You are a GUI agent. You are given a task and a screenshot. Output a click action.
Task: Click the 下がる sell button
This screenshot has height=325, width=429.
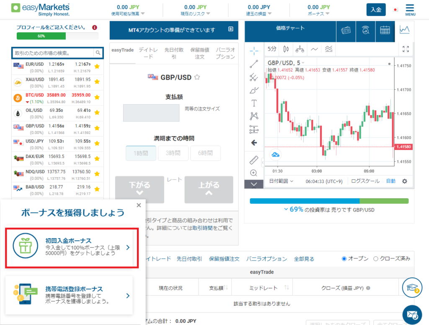(140, 189)
